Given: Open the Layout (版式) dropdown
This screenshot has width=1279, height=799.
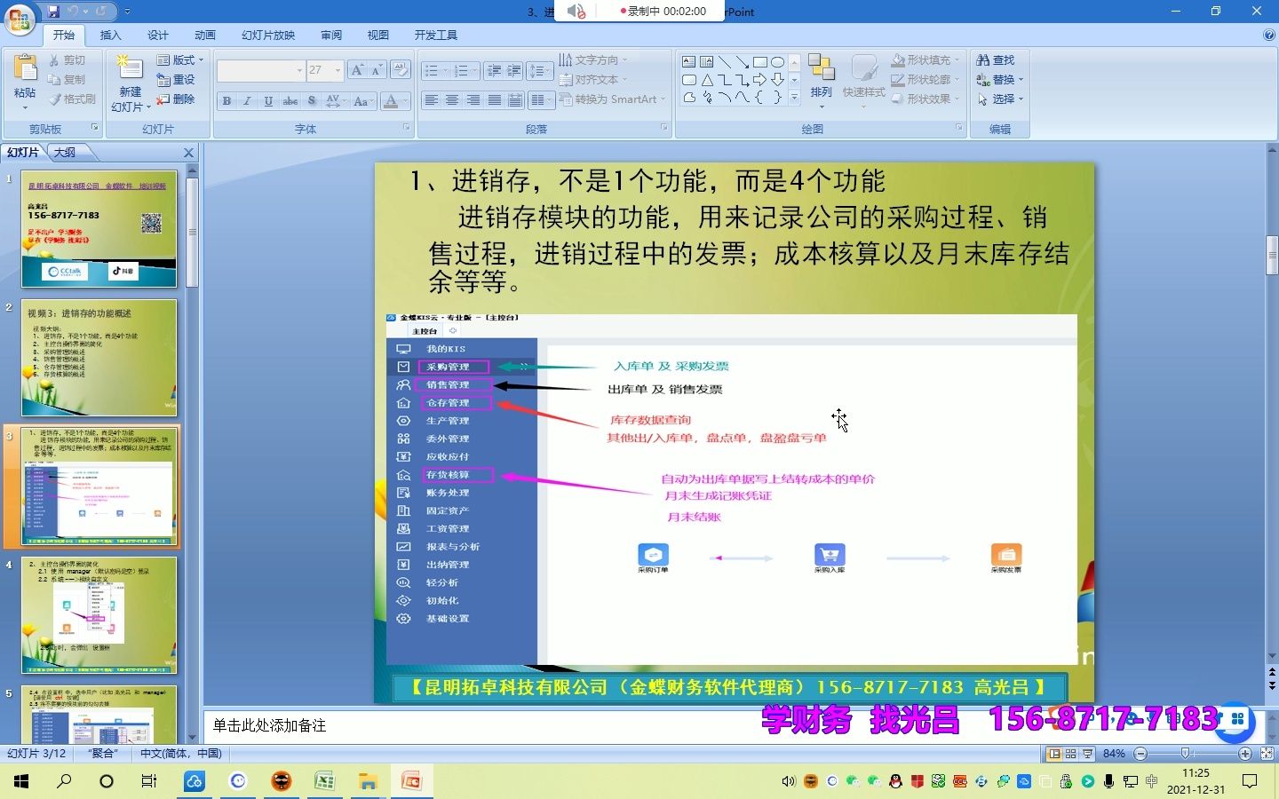Looking at the screenshot, I should coord(180,59).
